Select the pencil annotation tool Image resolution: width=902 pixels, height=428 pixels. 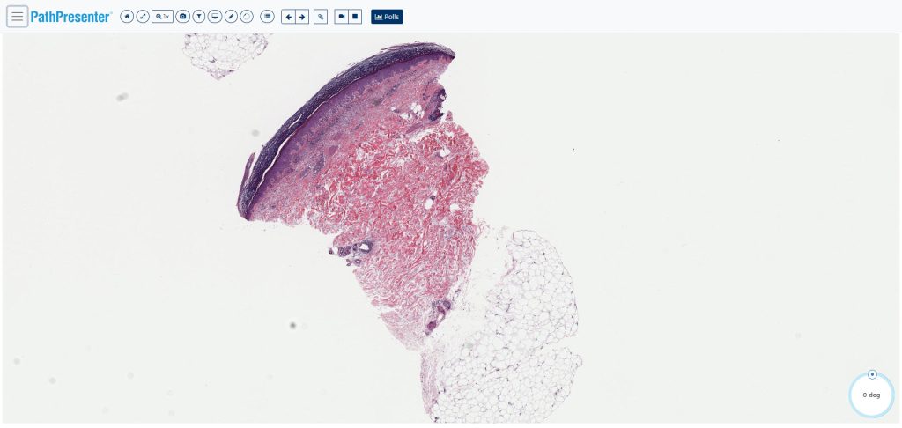(x=231, y=17)
